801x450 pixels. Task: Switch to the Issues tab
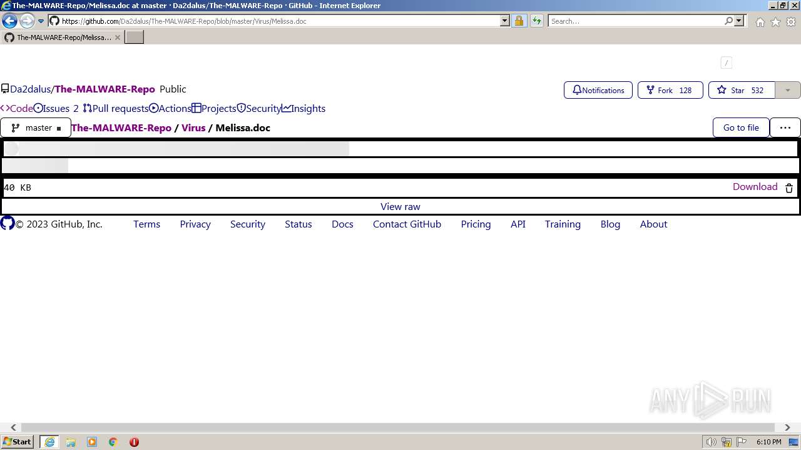click(x=56, y=109)
